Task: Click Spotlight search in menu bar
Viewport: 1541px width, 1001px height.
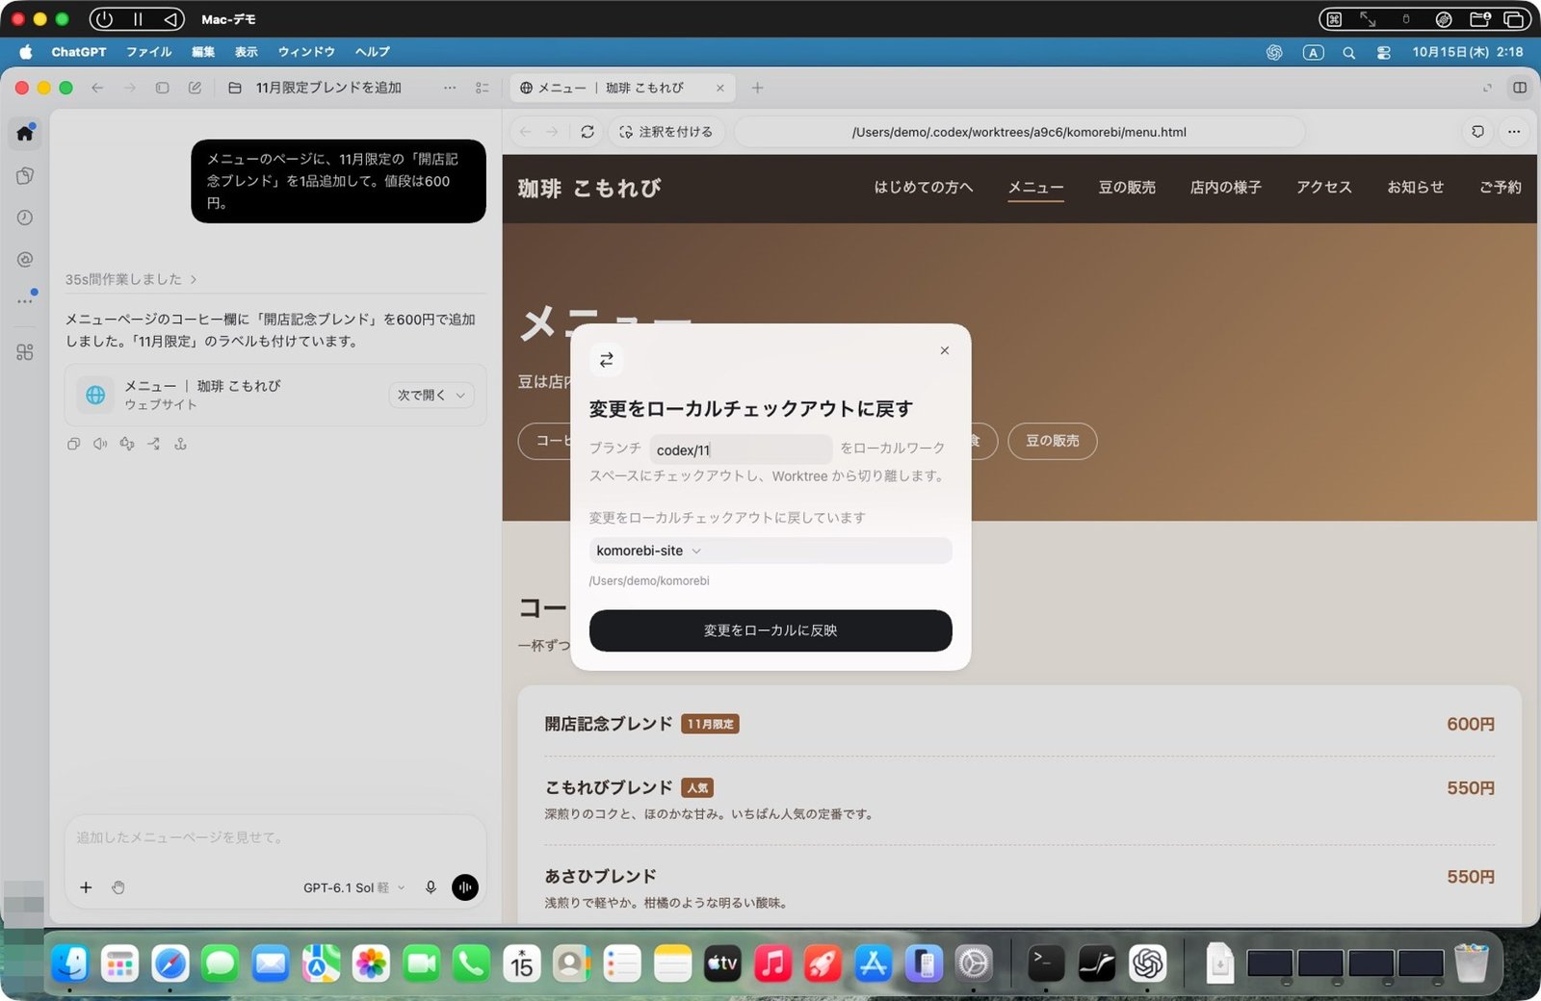Action: pos(1348,53)
